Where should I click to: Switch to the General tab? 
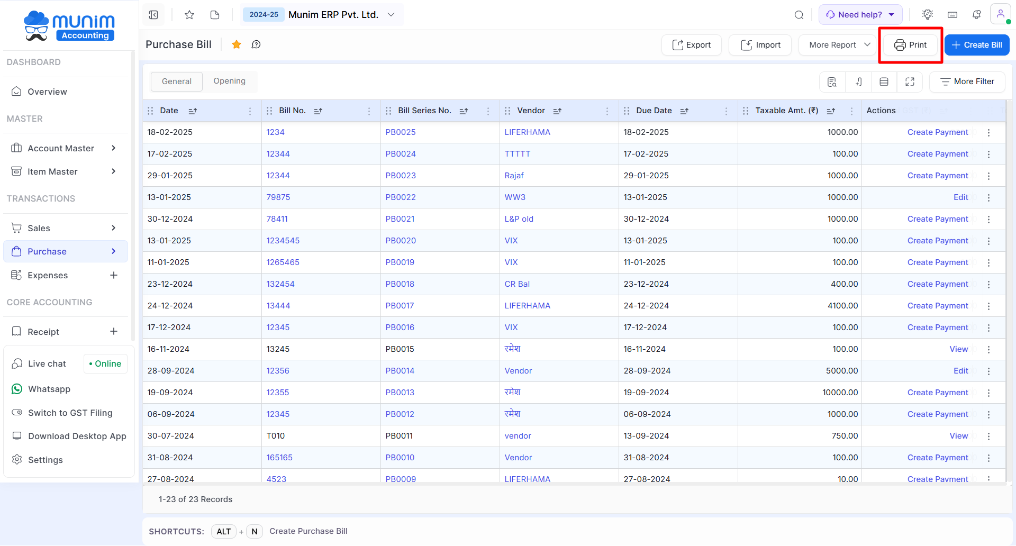tap(177, 81)
